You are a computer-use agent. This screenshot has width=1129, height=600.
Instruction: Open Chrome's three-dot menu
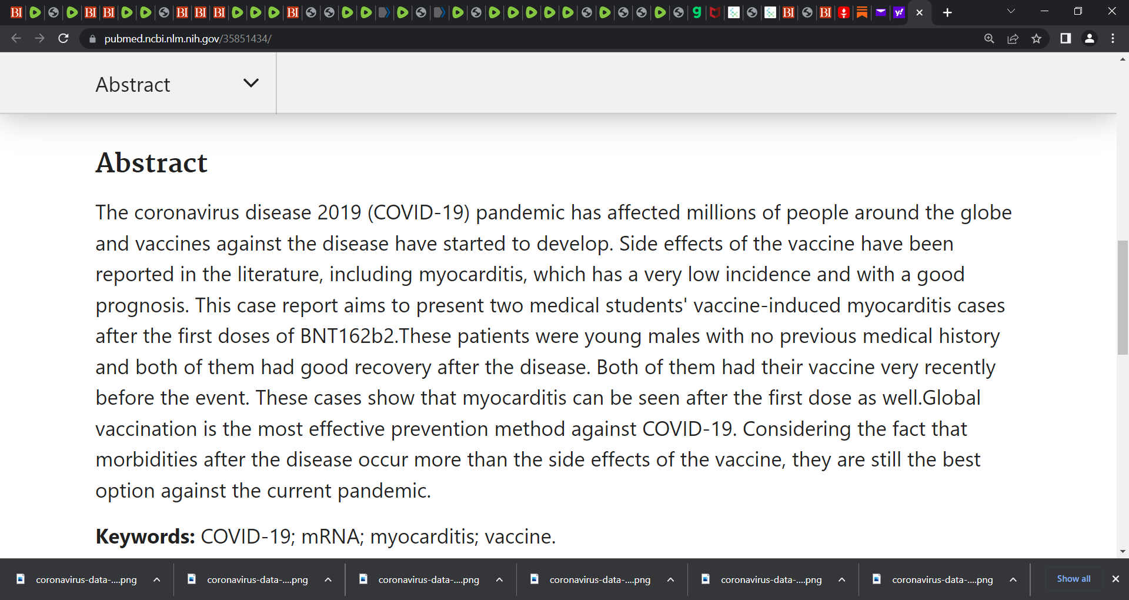(x=1113, y=38)
